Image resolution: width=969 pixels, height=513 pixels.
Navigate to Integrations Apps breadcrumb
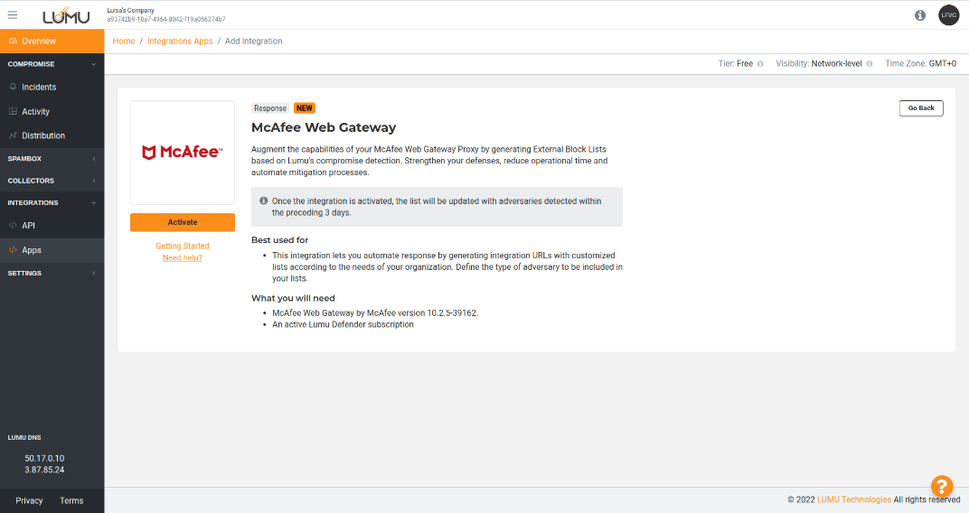coord(180,42)
